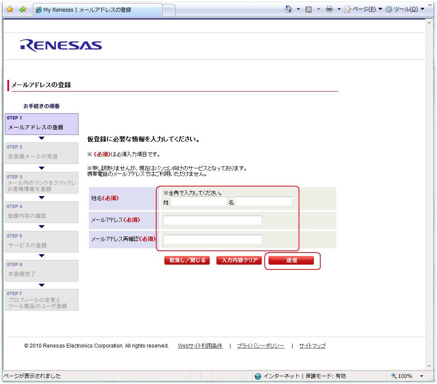Expand the Print options dropdown arrow
437x384 pixels.
click(x=339, y=10)
